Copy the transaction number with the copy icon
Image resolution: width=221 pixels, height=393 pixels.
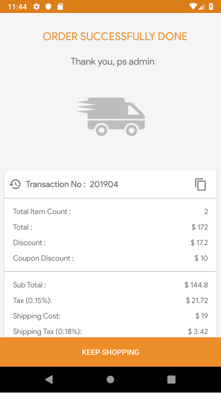coord(200,184)
